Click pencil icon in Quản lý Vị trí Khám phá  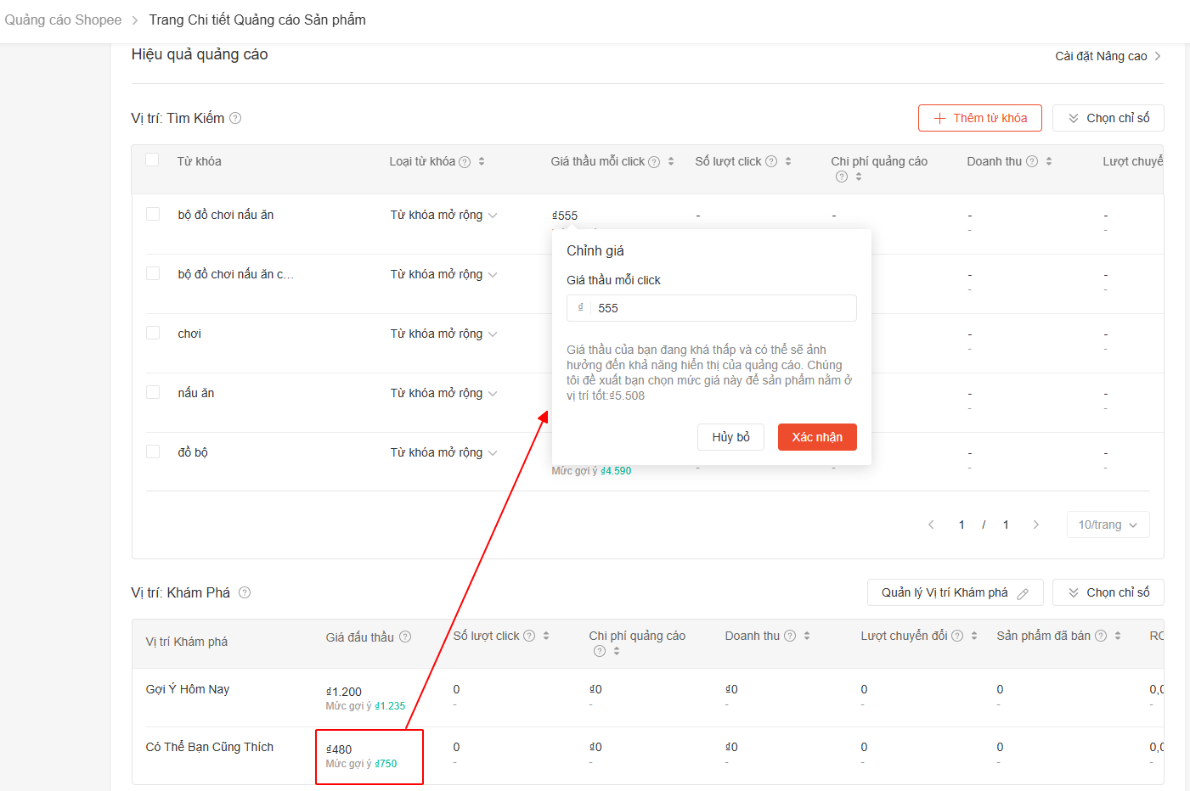(1023, 593)
